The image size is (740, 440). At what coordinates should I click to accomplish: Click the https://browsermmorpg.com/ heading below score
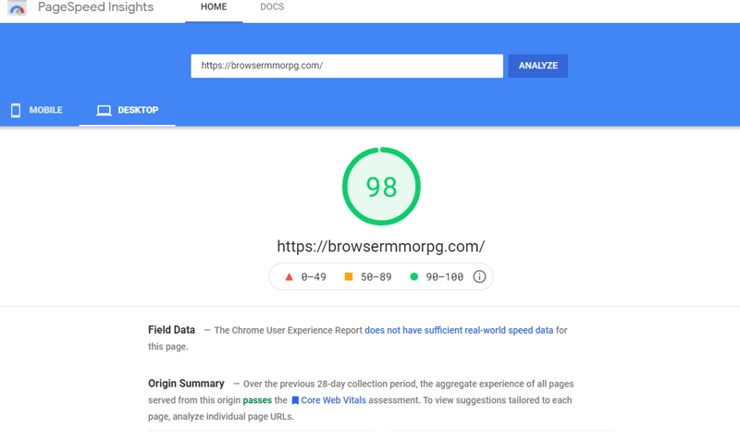381,246
